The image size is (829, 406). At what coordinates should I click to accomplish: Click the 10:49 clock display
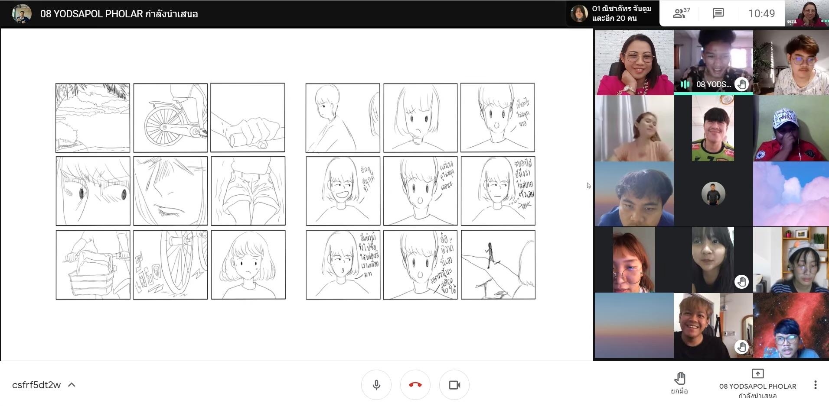coord(761,13)
